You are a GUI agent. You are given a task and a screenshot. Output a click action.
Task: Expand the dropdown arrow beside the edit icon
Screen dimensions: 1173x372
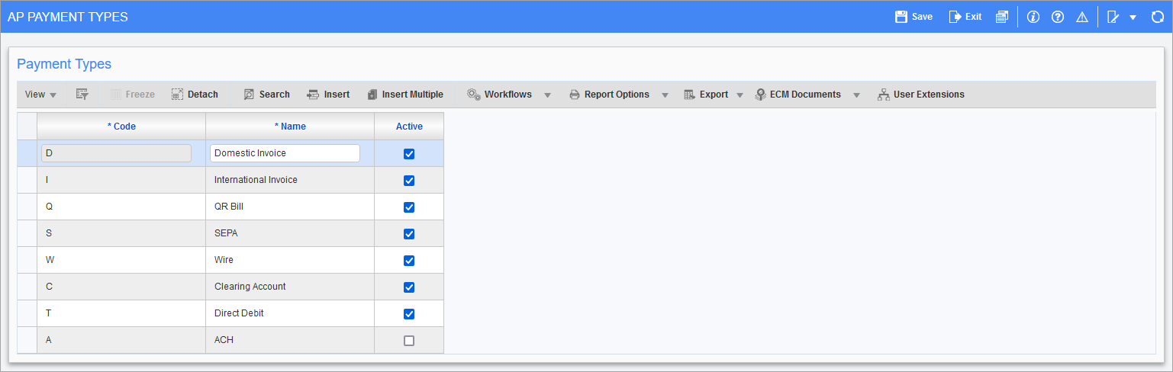coord(1133,17)
